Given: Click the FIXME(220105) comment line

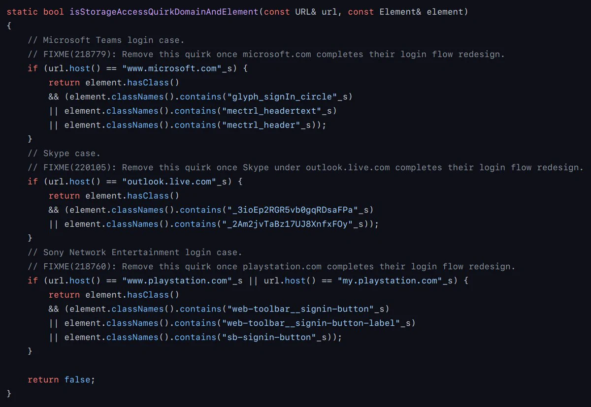Looking at the screenshot, I should (x=305, y=167).
